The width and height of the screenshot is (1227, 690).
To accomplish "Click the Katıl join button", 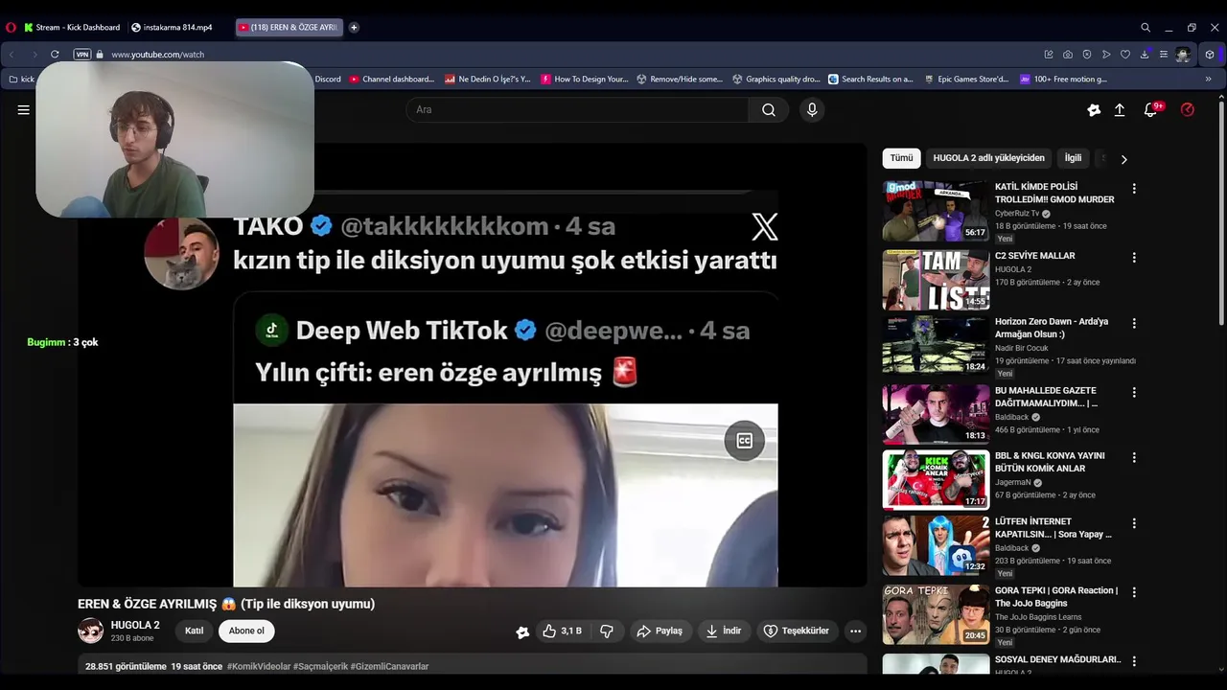I will (x=195, y=631).
